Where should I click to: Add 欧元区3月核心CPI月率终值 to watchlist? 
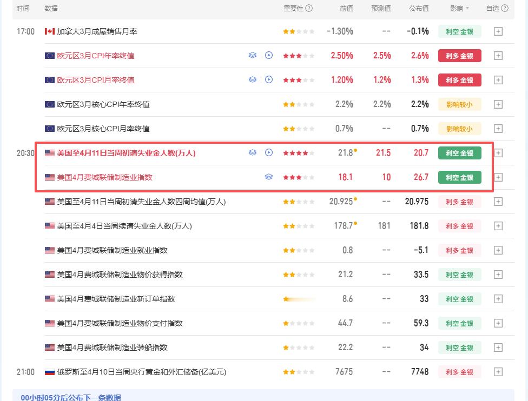coord(498,129)
